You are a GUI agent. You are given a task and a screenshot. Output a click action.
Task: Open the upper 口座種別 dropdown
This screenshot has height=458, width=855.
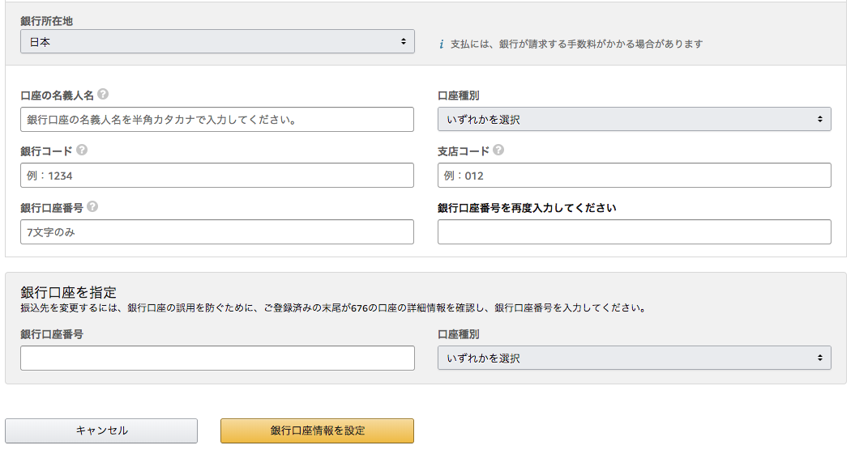[x=635, y=119]
